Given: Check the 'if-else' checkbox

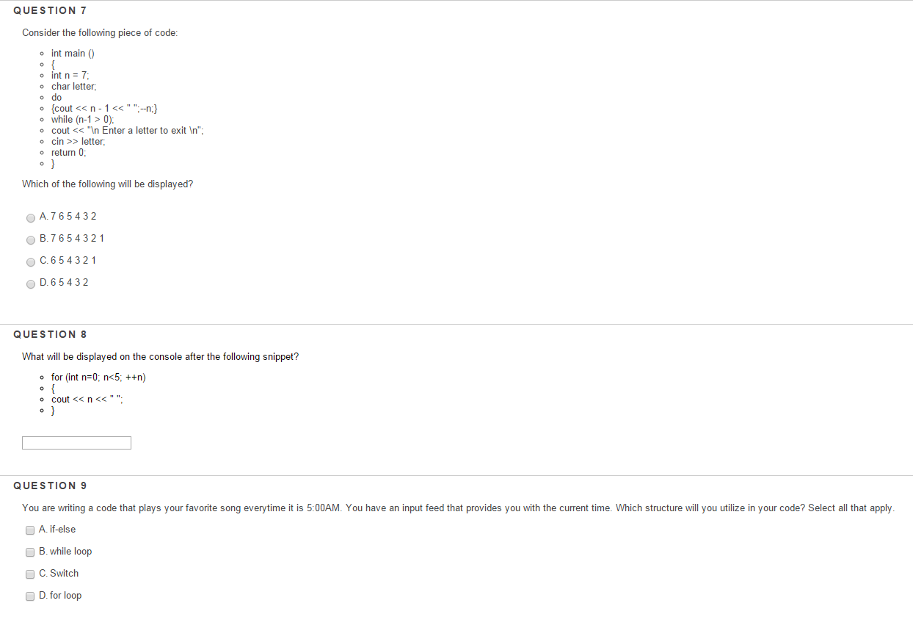Looking at the screenshot, I should tap(30, 530).
